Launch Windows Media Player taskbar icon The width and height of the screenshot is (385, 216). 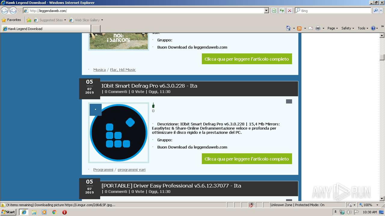pos(44,212)
